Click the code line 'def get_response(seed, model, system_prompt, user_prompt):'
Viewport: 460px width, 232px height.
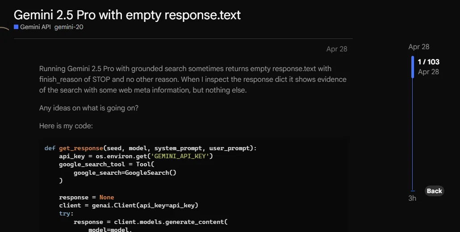click(x=151, y=148)
